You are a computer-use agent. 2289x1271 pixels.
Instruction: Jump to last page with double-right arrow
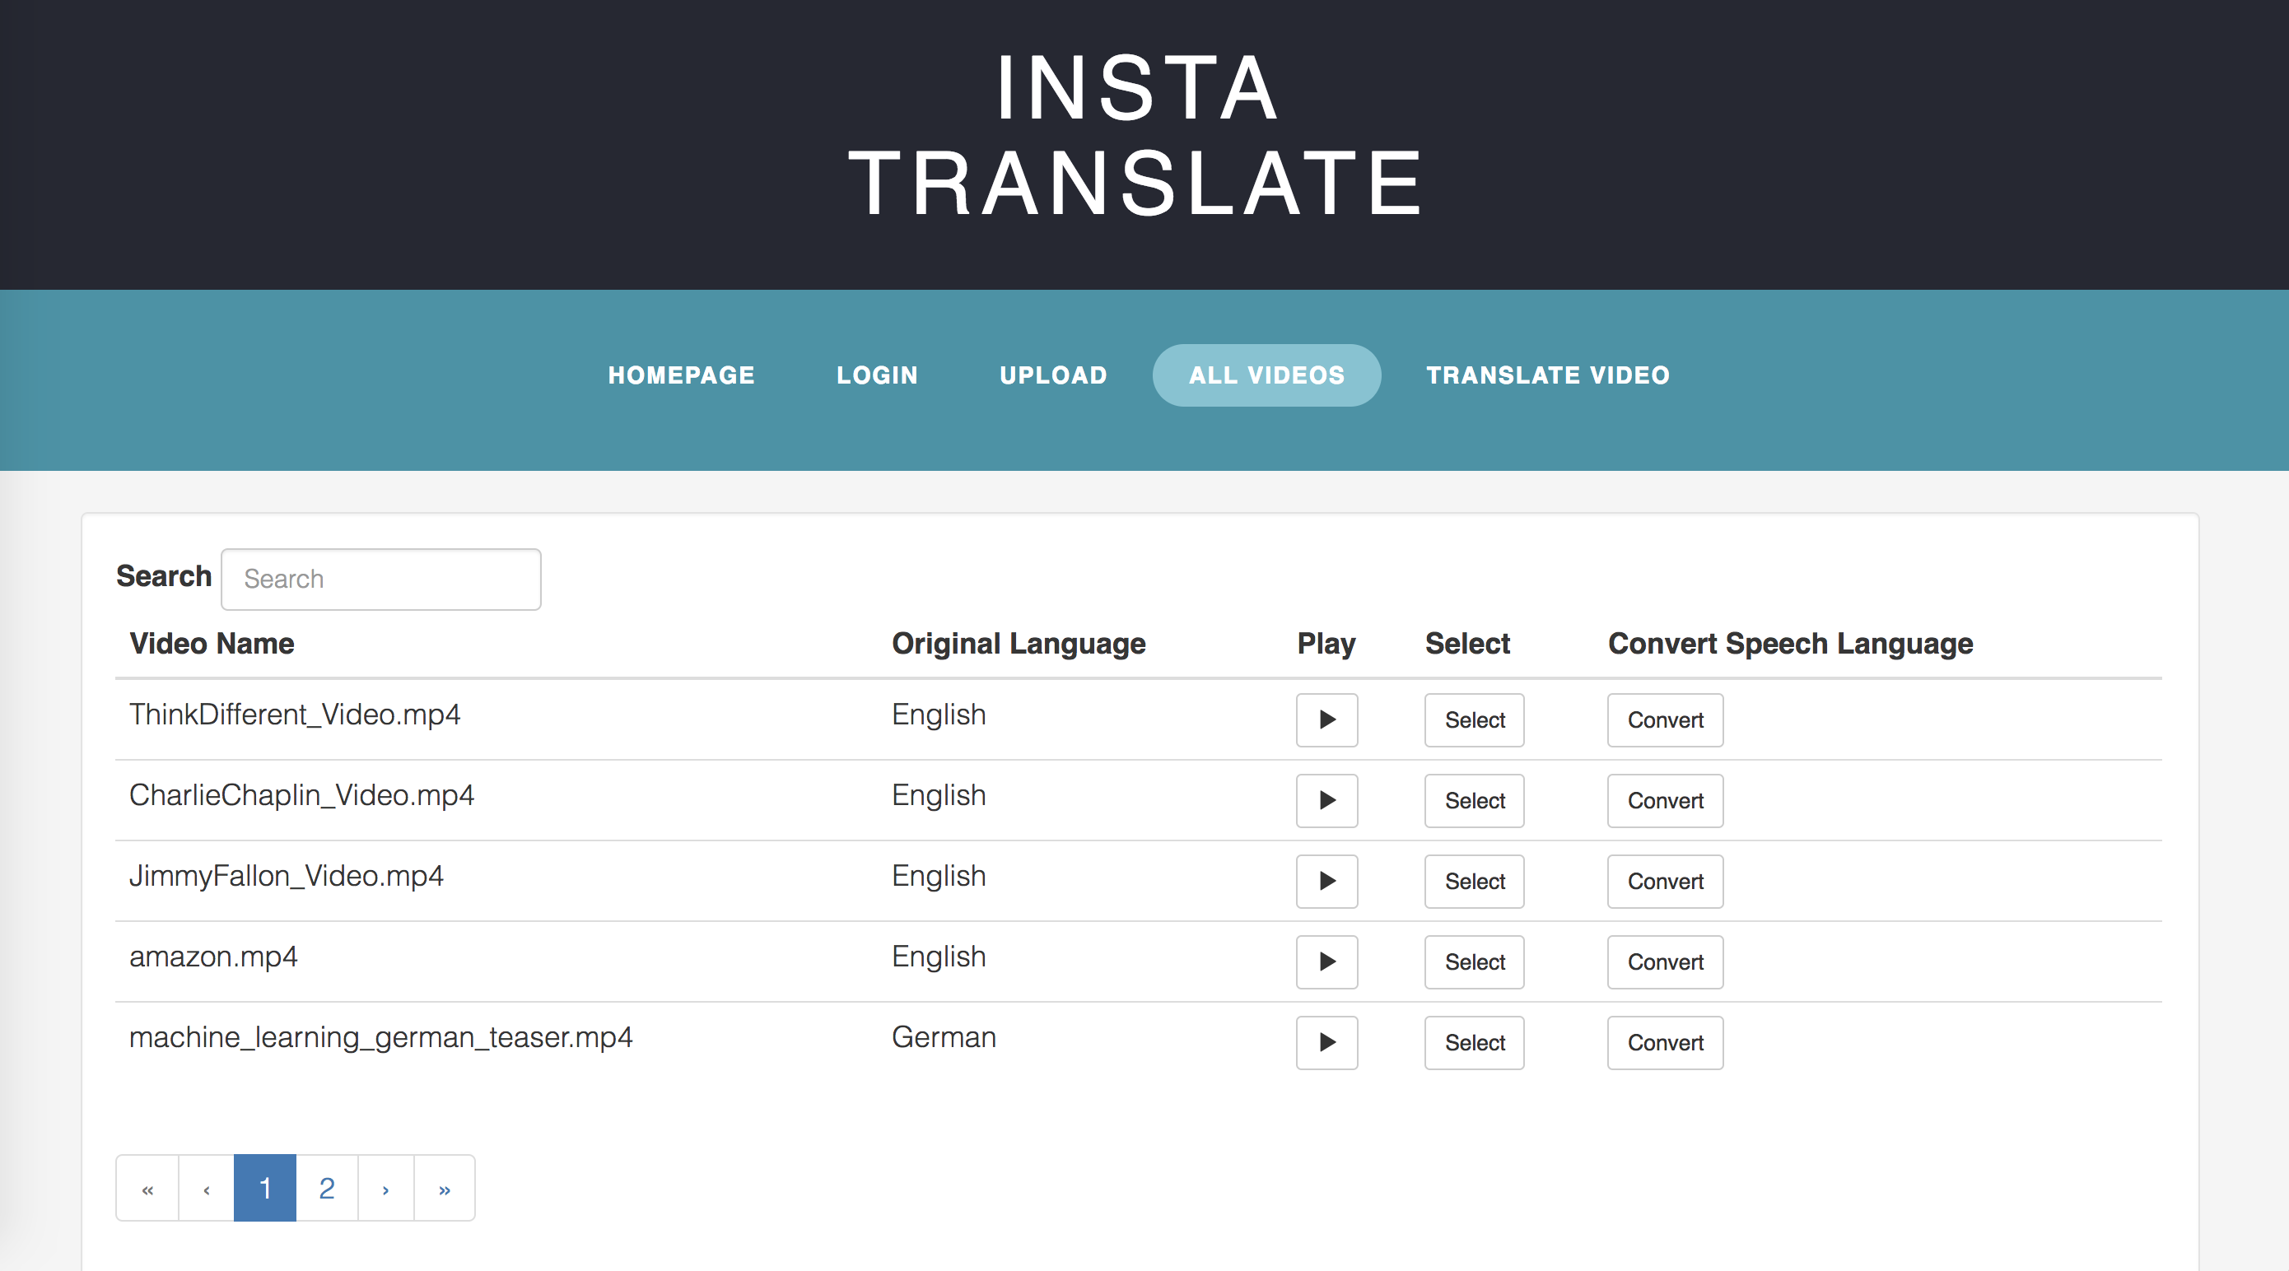(x=445, y=1189)
